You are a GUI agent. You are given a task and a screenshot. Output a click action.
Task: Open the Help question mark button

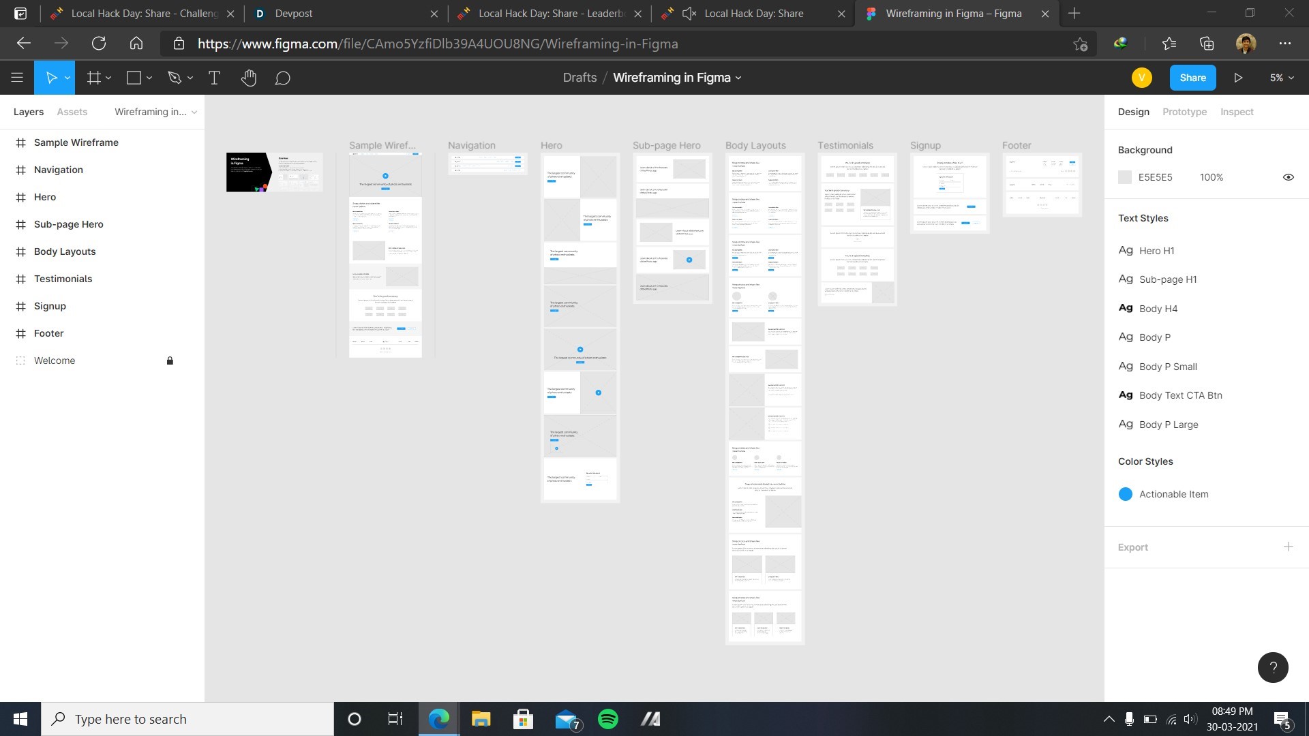coord(1272,667)
